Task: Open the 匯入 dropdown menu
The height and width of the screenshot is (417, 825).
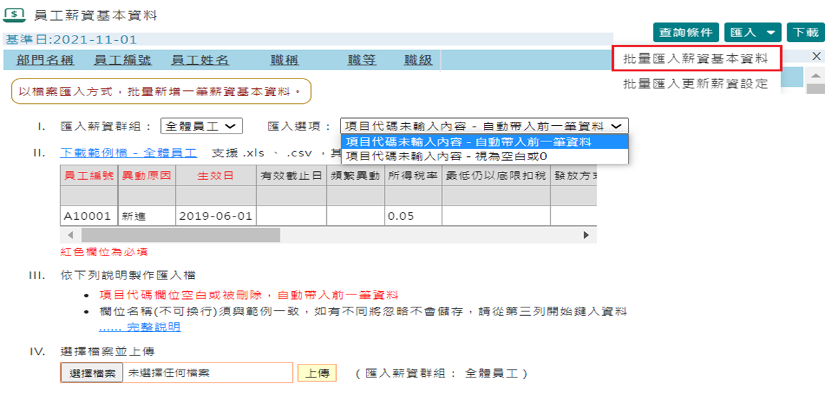Action: [x=751, y=31]
